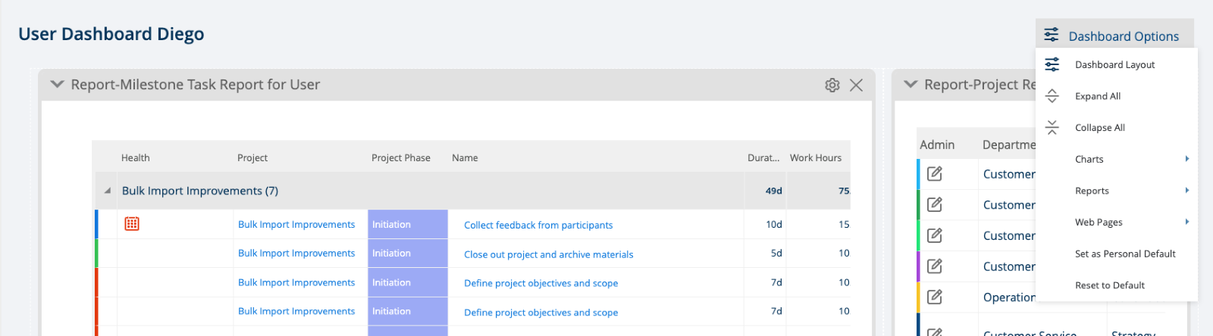Sort by Work Hours column header
1213x336 pixels.
[x=816, y=158]
